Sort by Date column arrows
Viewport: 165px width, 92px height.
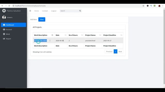tap(65, 35)
